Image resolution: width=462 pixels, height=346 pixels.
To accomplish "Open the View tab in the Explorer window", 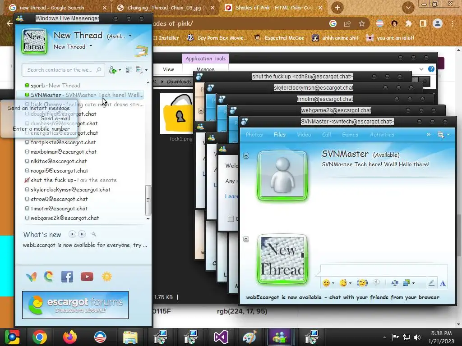I will [x=168, y=69].
